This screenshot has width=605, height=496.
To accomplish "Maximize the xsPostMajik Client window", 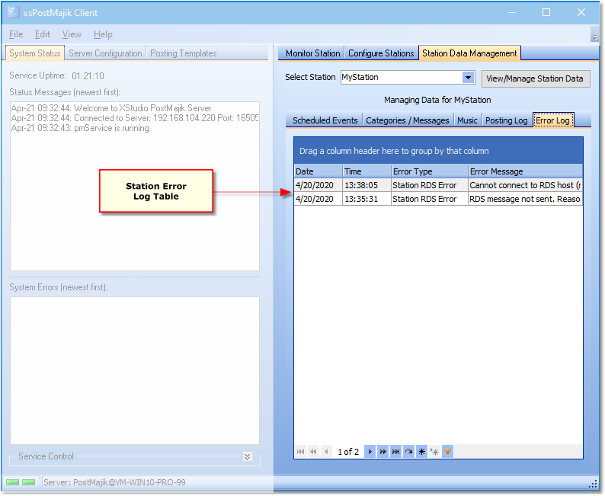I will [546, 12].
